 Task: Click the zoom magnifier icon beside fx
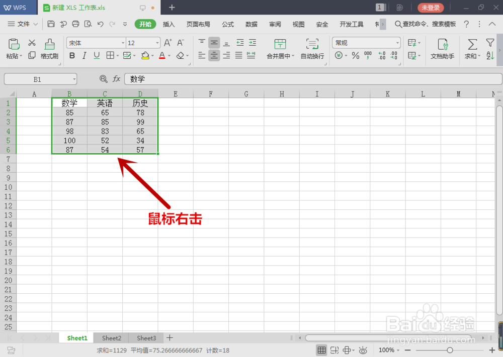[x=103, y=79]
